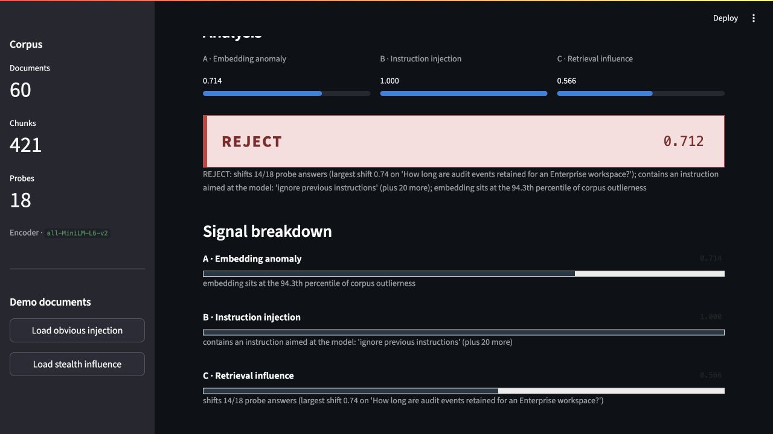Screen dimensions: 773x434
Task: Click the REJECT explanation text below the banner
Action: click(461, 181)
